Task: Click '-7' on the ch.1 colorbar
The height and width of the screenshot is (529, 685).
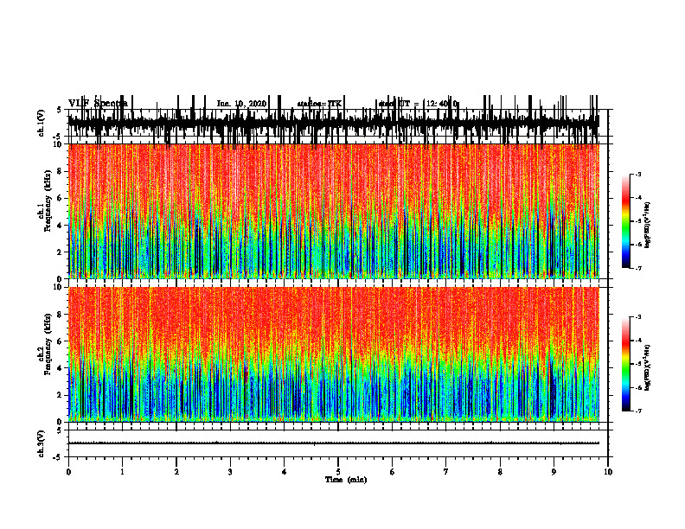Action: (x=638, y=268)
